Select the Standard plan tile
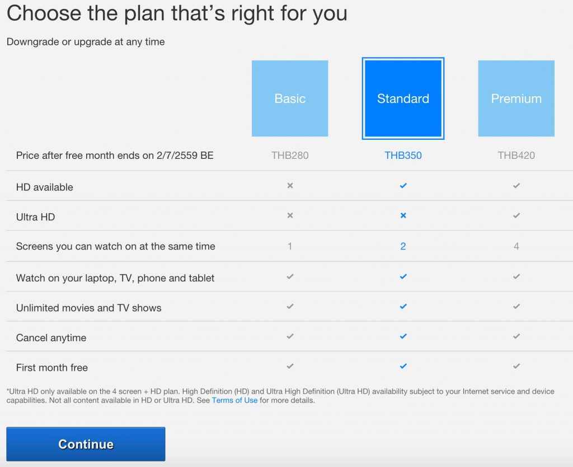Viewport: 573px width, 467px height. pyautogui.click(x=403, y=98)
